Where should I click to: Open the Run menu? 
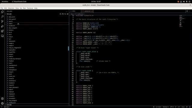(24, 8)
